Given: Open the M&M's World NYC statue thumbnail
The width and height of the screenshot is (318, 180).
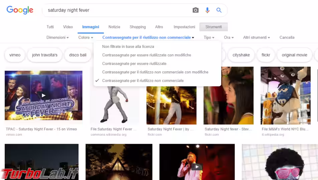Looking at the screenshot, I should 286,96.
